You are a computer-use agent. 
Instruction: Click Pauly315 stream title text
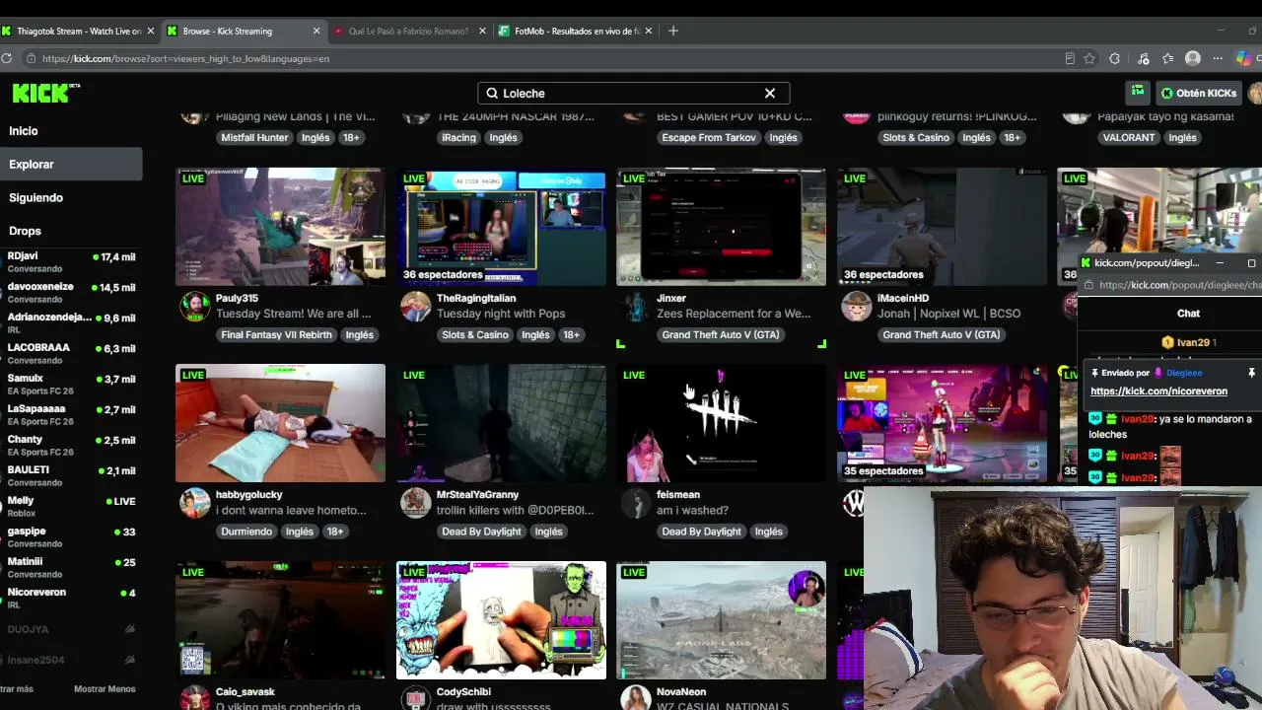click(x=294, y=314)
